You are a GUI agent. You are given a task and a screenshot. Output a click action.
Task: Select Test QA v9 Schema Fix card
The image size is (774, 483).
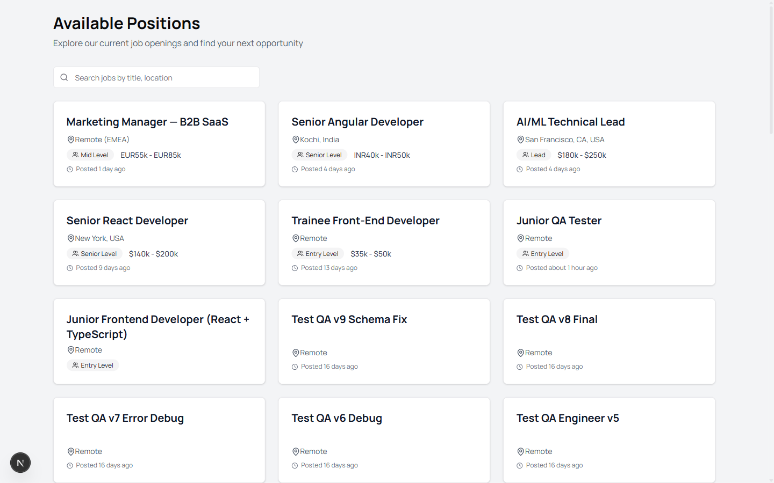(349, 320)
